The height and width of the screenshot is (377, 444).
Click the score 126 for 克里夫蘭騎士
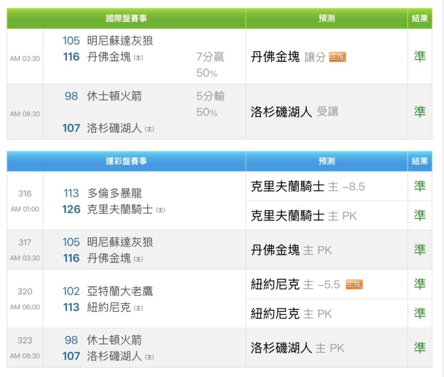point(71,209)
